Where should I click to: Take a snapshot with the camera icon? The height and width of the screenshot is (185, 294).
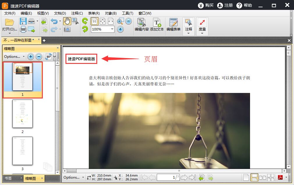tap(67, 29)
